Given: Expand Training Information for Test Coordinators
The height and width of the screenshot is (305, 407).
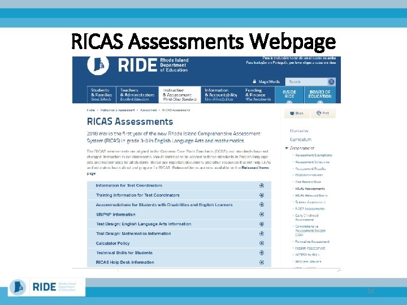Looking at the screenshot, I should coord(179,195).
